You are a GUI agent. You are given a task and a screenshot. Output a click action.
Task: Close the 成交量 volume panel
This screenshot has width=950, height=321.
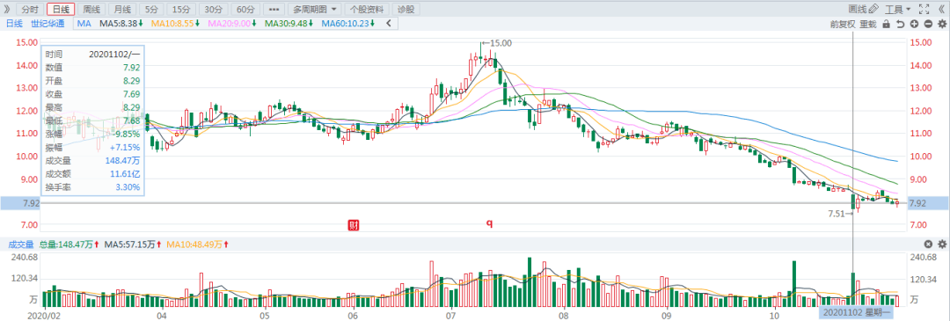[x=928, y=244]
